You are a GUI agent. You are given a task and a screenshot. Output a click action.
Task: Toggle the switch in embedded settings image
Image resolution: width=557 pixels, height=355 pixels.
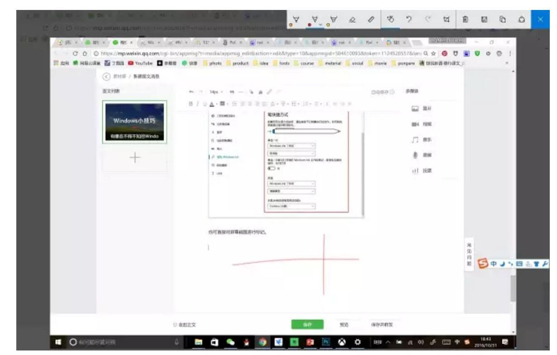coord(272,168)
